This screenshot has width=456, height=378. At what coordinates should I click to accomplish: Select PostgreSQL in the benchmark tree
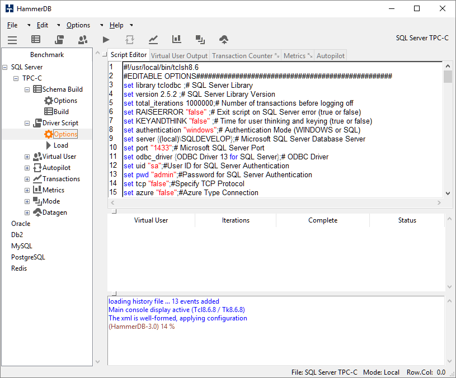[28, 257]
